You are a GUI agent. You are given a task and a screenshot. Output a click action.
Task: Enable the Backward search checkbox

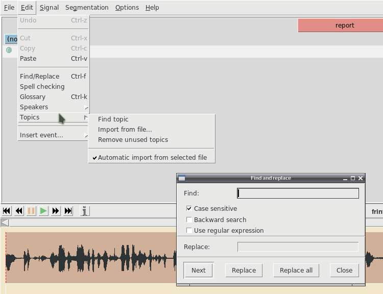[189, 219]
